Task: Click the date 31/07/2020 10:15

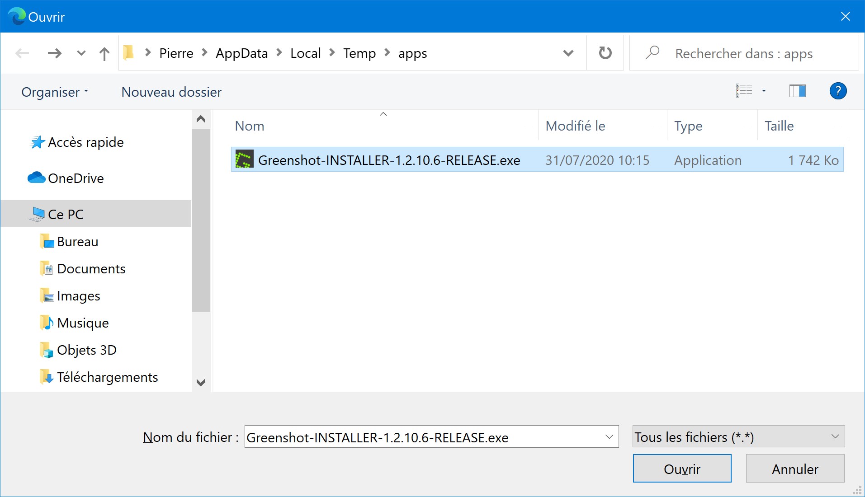Action: tap(597, 160)
